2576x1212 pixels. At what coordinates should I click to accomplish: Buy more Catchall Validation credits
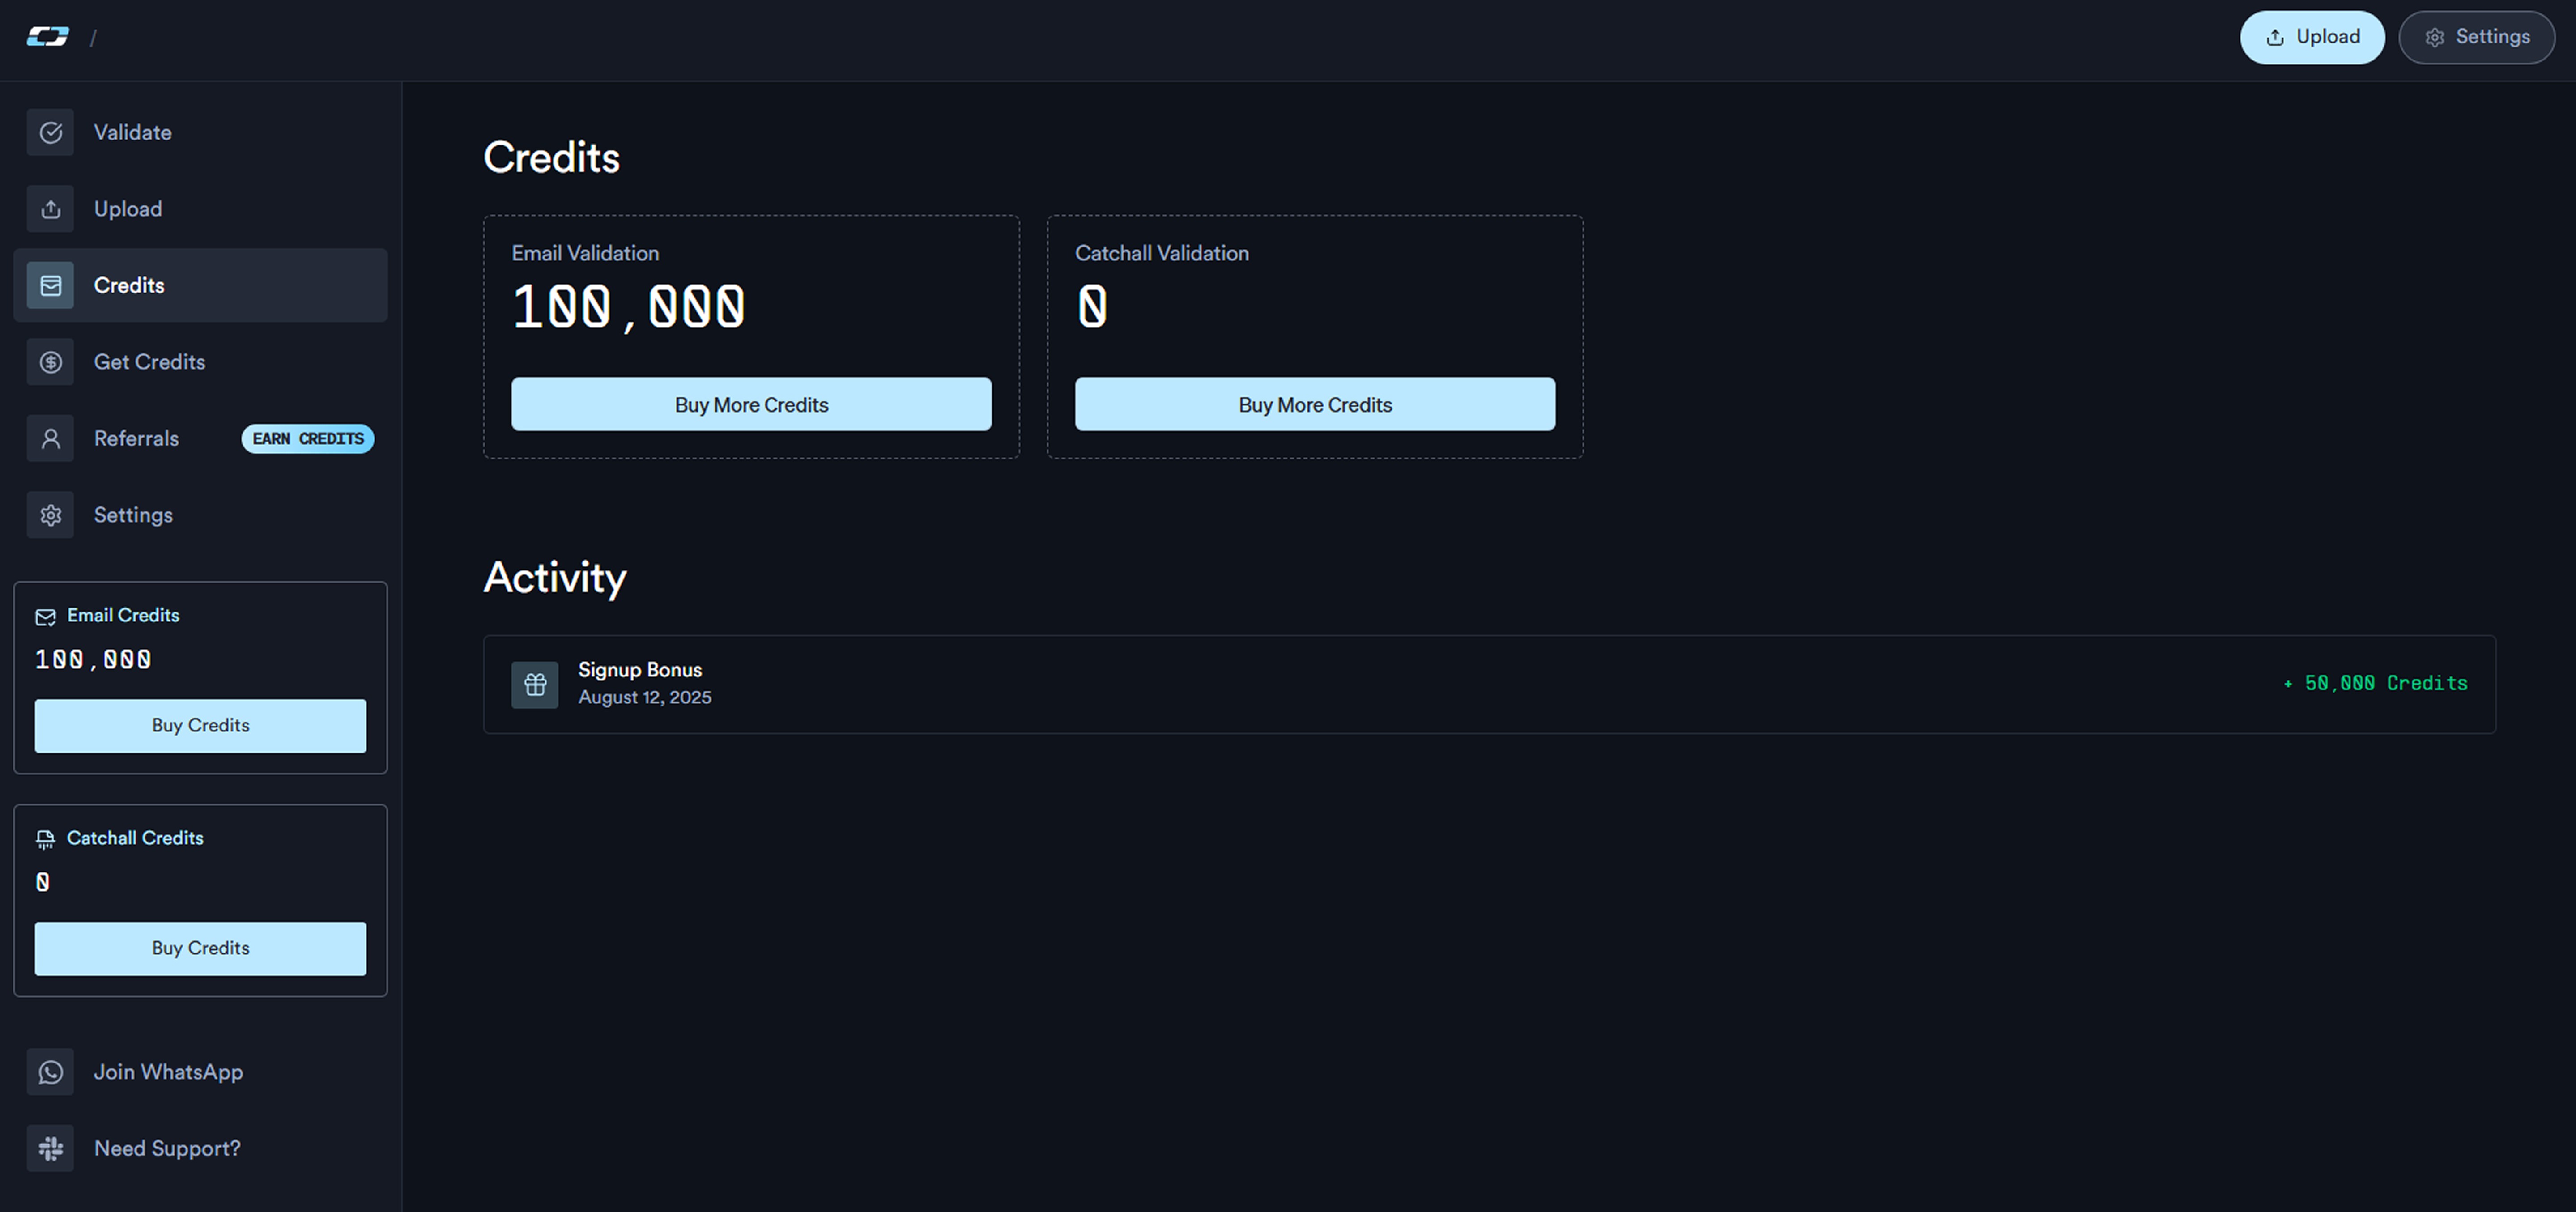[x=1314, y=404]
